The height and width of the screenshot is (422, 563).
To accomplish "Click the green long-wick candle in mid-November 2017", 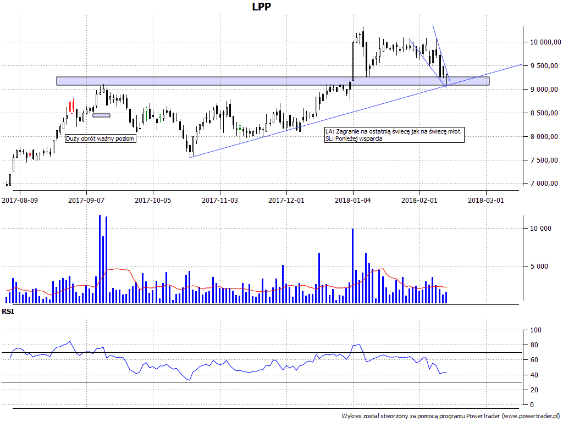I will tap(240, 135).
